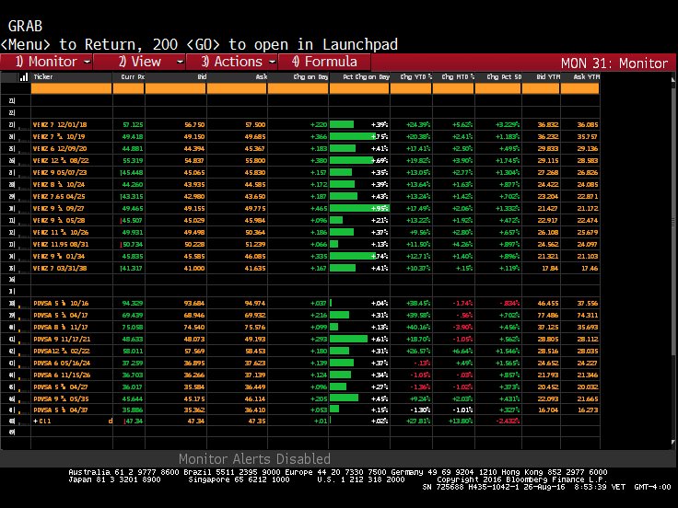Click the scroll up arrow of the table scrollbar

point(672,79)
